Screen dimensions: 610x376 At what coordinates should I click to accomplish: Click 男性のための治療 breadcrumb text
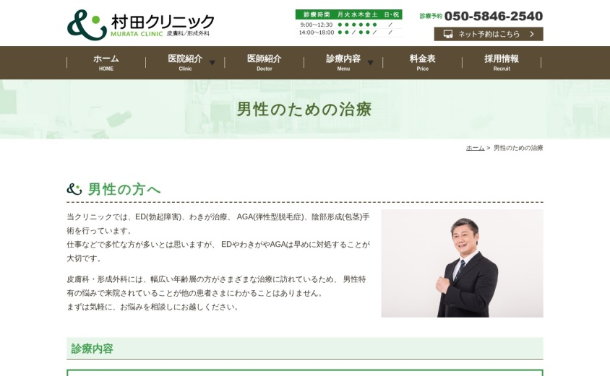(518, 148)
